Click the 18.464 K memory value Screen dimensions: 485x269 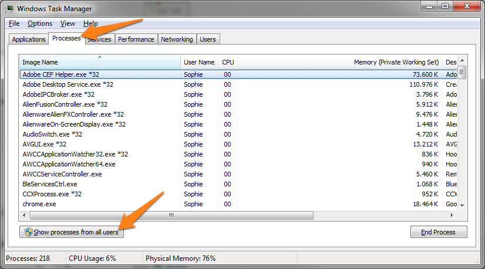click(x=425, y=204)
